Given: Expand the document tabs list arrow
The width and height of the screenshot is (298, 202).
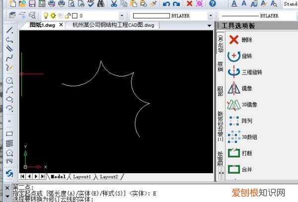Looking at the screenshot, I should click(209, 25).
